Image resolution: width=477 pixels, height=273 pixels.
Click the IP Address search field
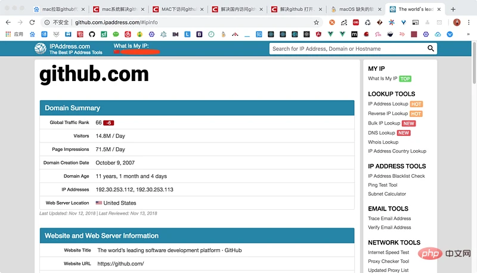click(x=349, y=49)
